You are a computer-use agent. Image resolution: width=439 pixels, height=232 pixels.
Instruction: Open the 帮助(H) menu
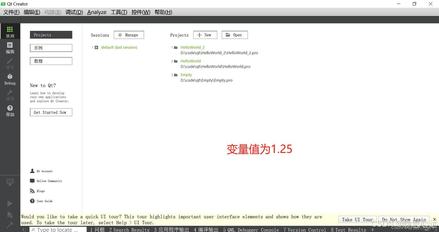click(x=163, y=12)
